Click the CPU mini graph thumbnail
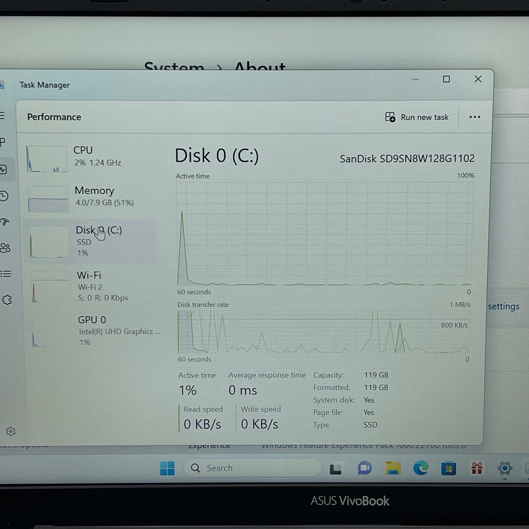The height and width of the screenshot is (529, 529). (46, 159)
